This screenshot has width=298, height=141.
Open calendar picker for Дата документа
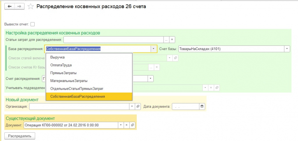pos(202,107)
